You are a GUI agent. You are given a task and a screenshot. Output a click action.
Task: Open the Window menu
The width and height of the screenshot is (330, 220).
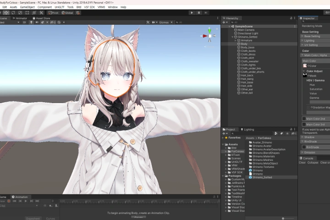[113, 7]
